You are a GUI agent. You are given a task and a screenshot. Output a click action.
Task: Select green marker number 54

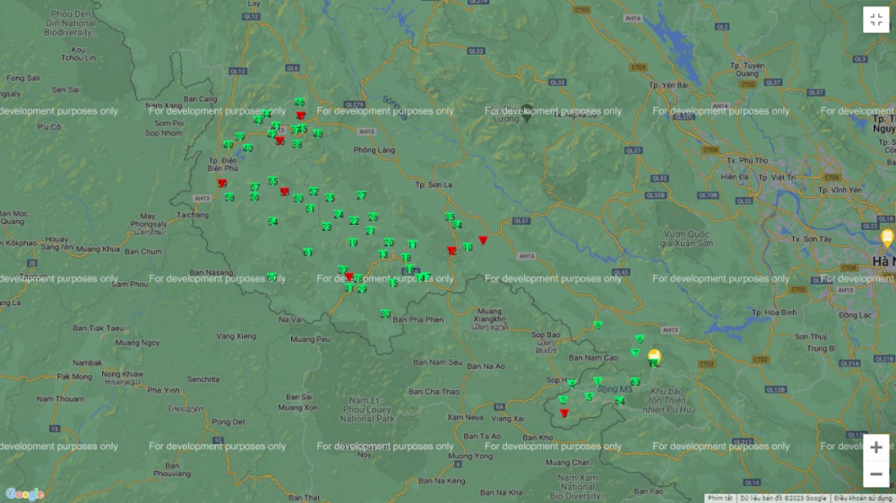(x=272, y=222)
